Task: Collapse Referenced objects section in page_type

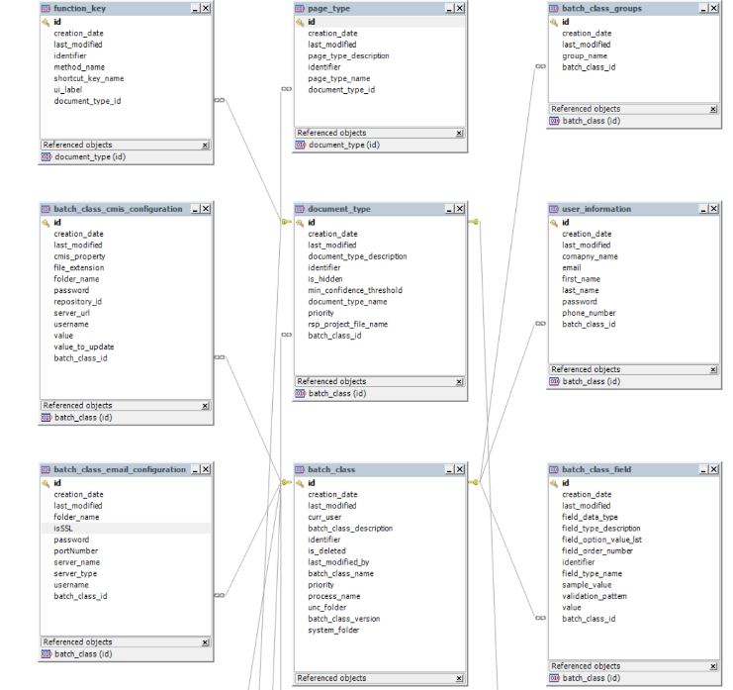Action: point(460,134)
